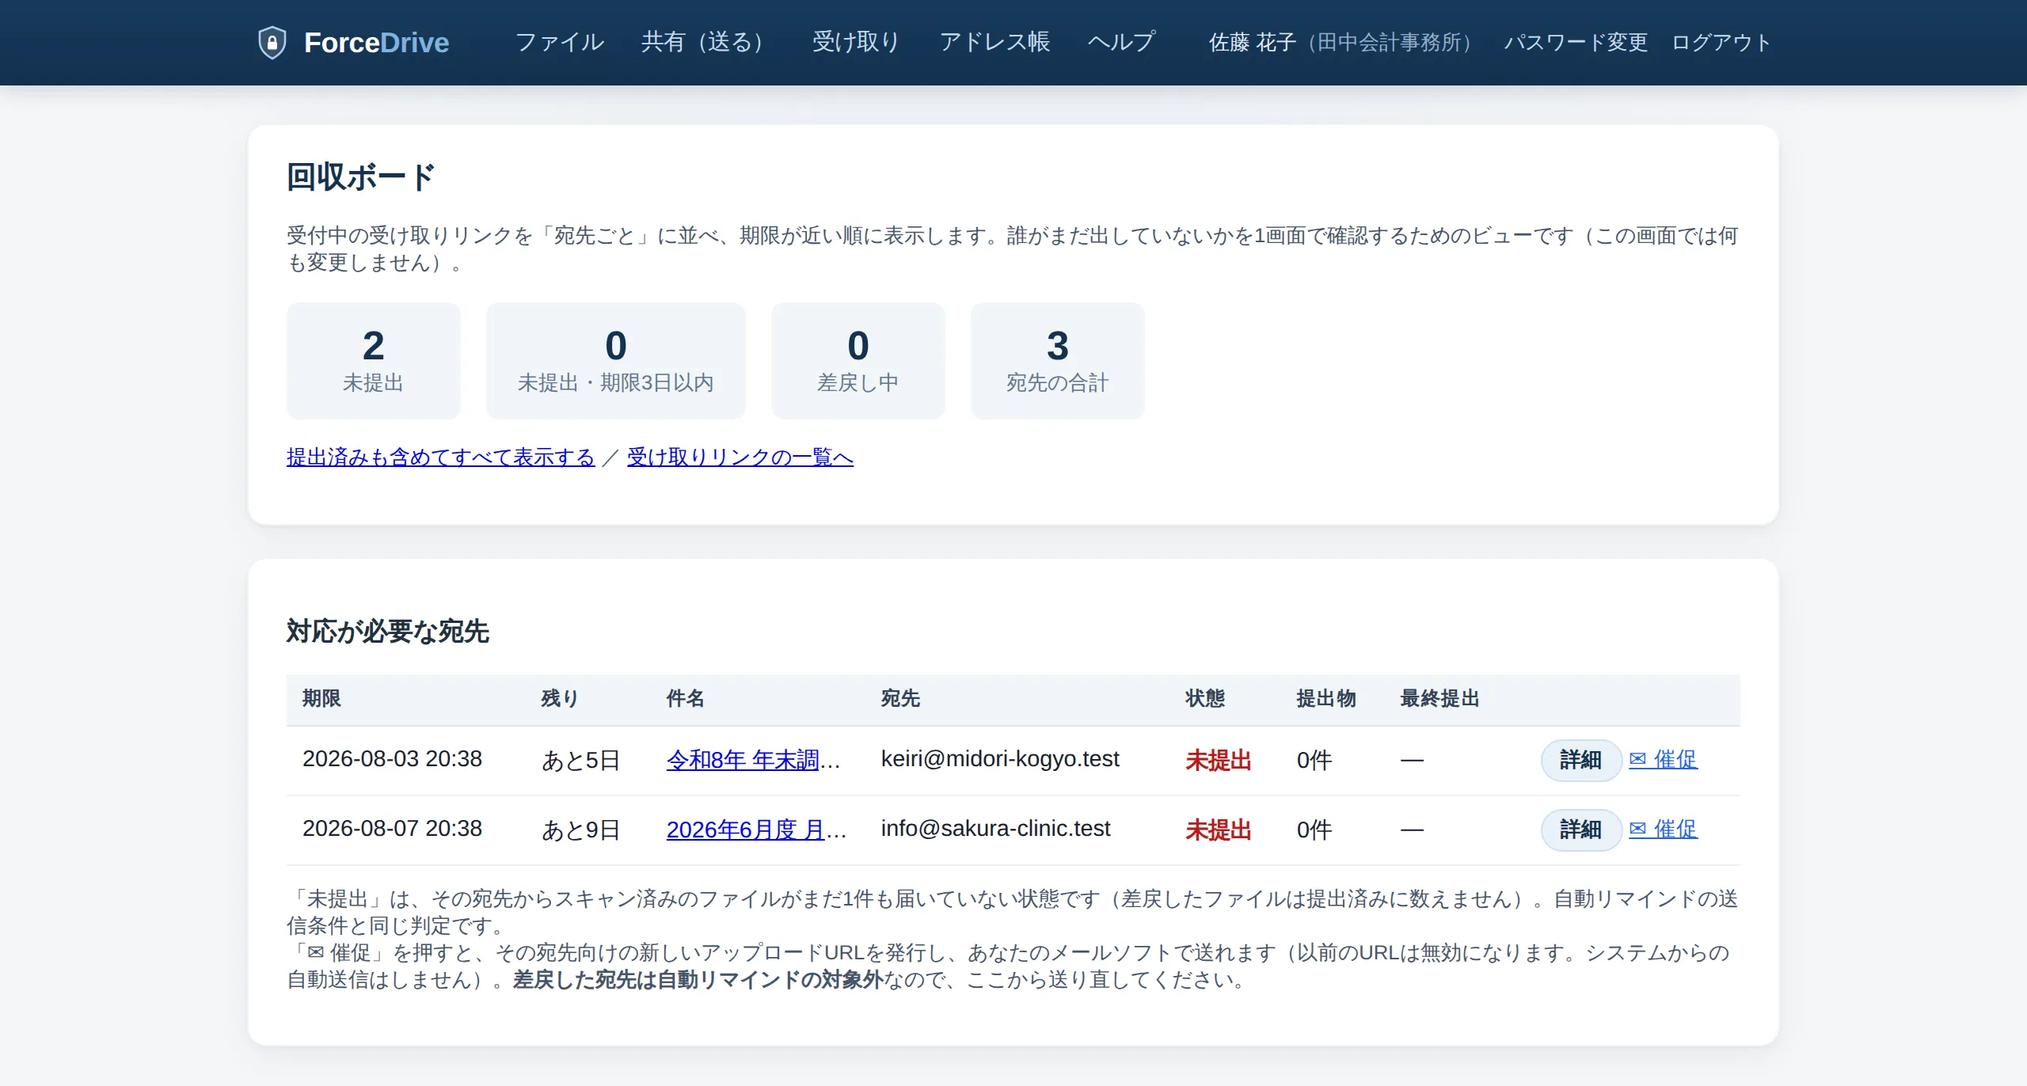The image size is (2027, 1086).
Task: Click the 提出物 column header
Action: [1326, 699]
